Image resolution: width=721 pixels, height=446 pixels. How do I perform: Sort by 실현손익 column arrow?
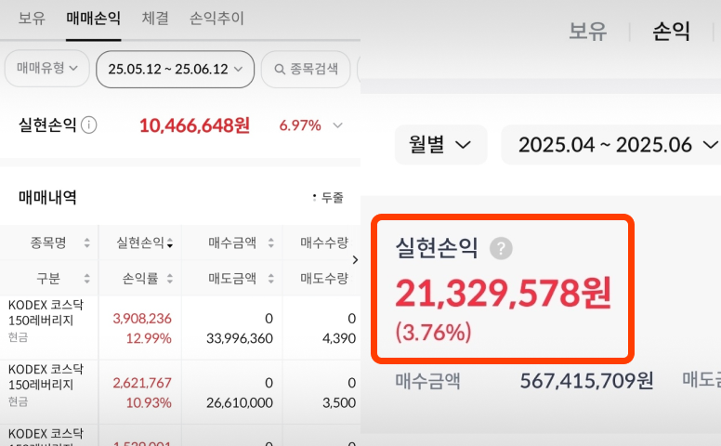click(x=170, y=243)
